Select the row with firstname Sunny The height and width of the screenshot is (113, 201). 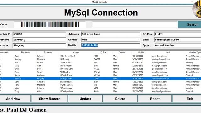point(100,75)
